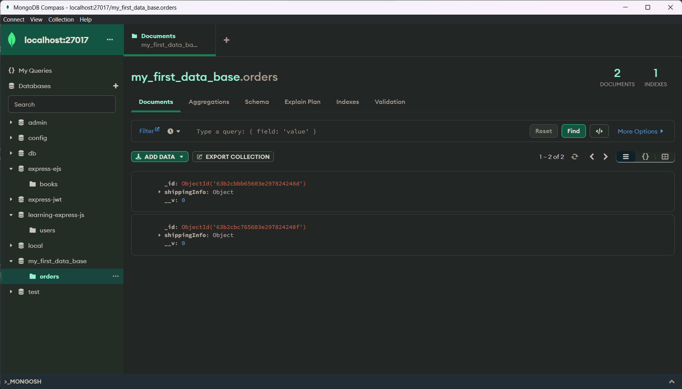Open My Queries in sidebar
This screenshot has width=682, height=389.
[x=35, y=70]
